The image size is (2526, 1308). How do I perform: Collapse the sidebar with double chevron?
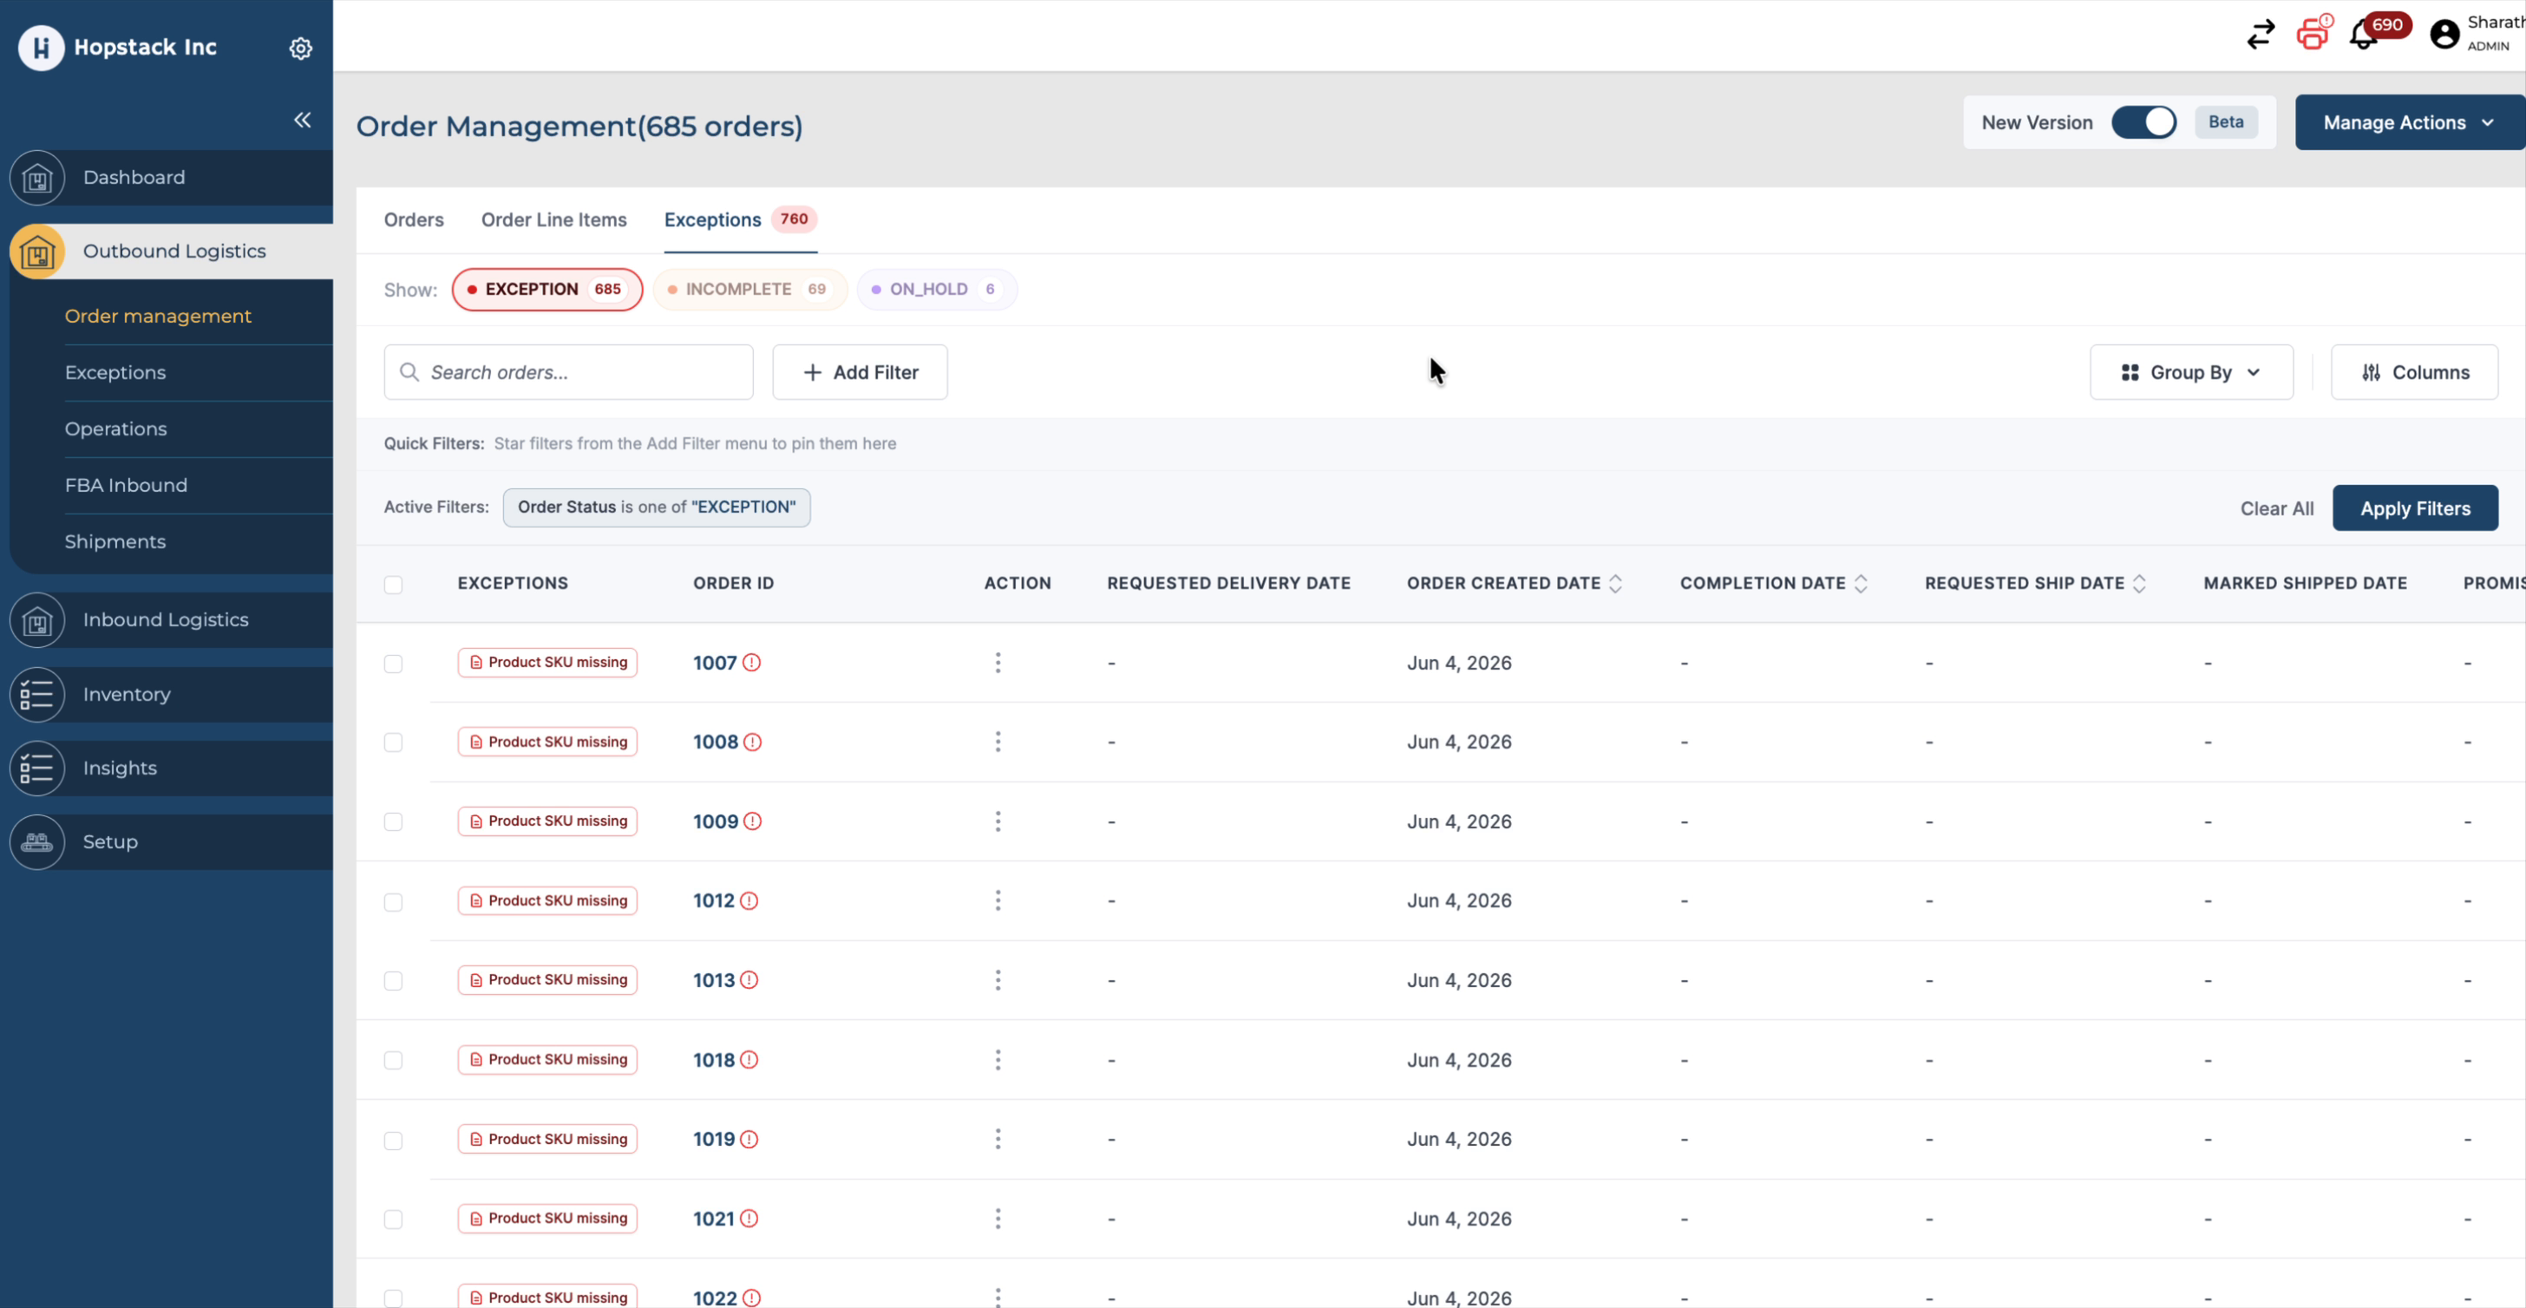(x=302, y=120)
